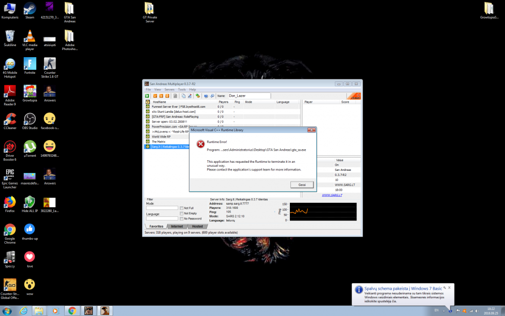Click the Import favorites icon in SA-MP toolbar
Screen dimensions: 505x316
click(197, 96)
